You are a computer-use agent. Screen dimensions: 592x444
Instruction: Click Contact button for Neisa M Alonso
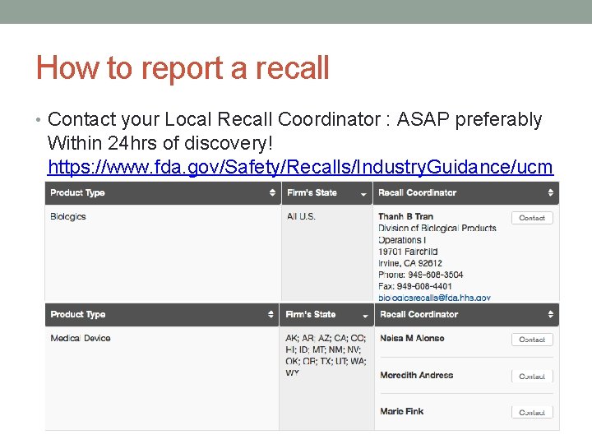point(532,340)
